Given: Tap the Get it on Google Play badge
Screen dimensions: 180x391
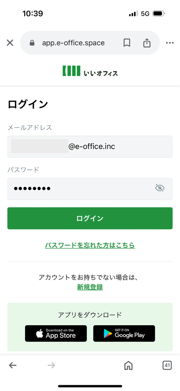Looking at the screenshot, I should click(124, 333).
